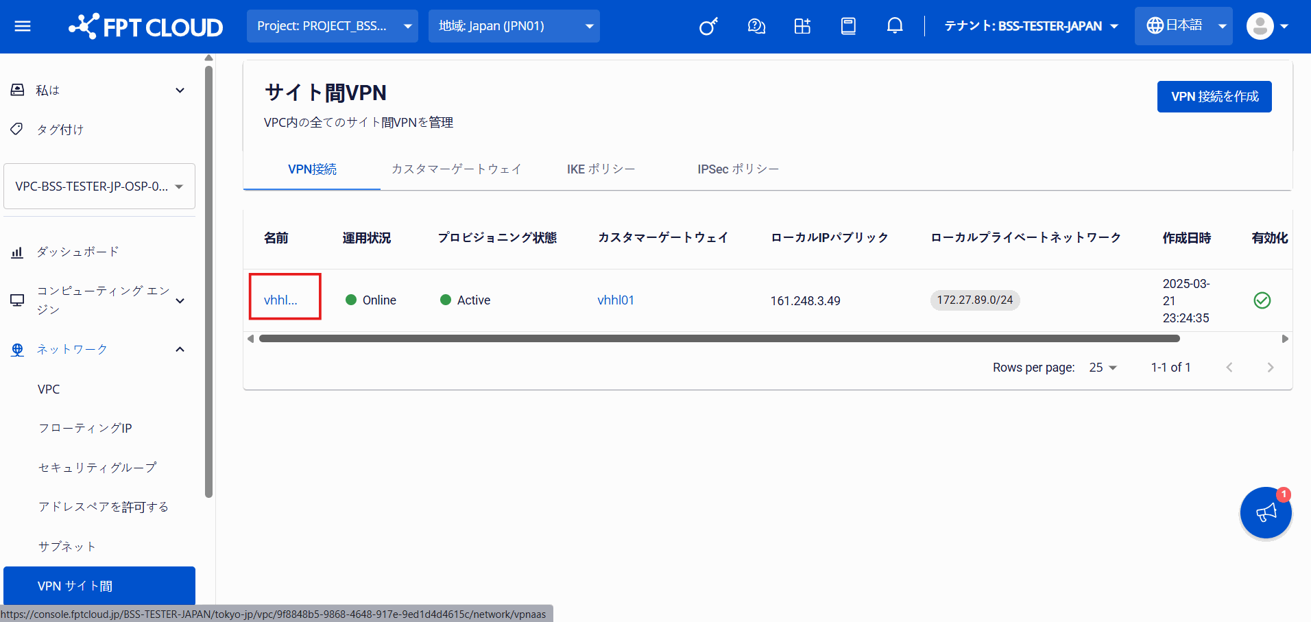Image resolution: width=1311 pixels, height=622 pixels.
Task: Click the プロビジョニング状態 column header
Action: [497, 238]
